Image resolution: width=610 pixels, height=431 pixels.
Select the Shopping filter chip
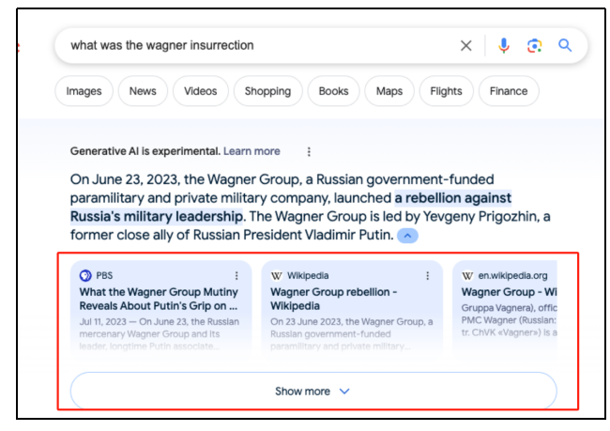click(267, 91)
